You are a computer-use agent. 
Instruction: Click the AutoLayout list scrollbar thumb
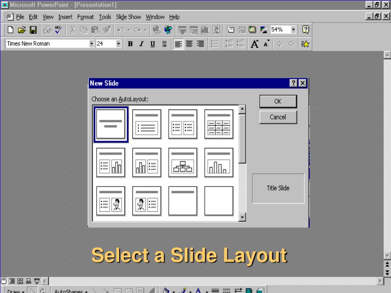(242, 139)
